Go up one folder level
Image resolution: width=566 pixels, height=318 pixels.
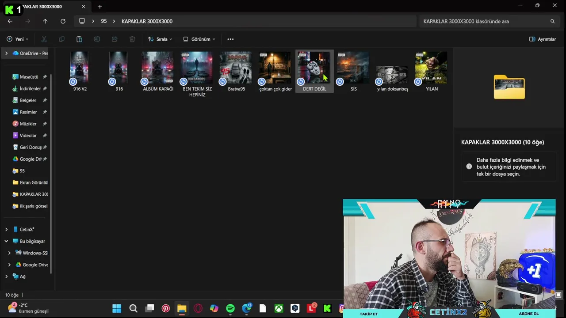tap(45, 21)
